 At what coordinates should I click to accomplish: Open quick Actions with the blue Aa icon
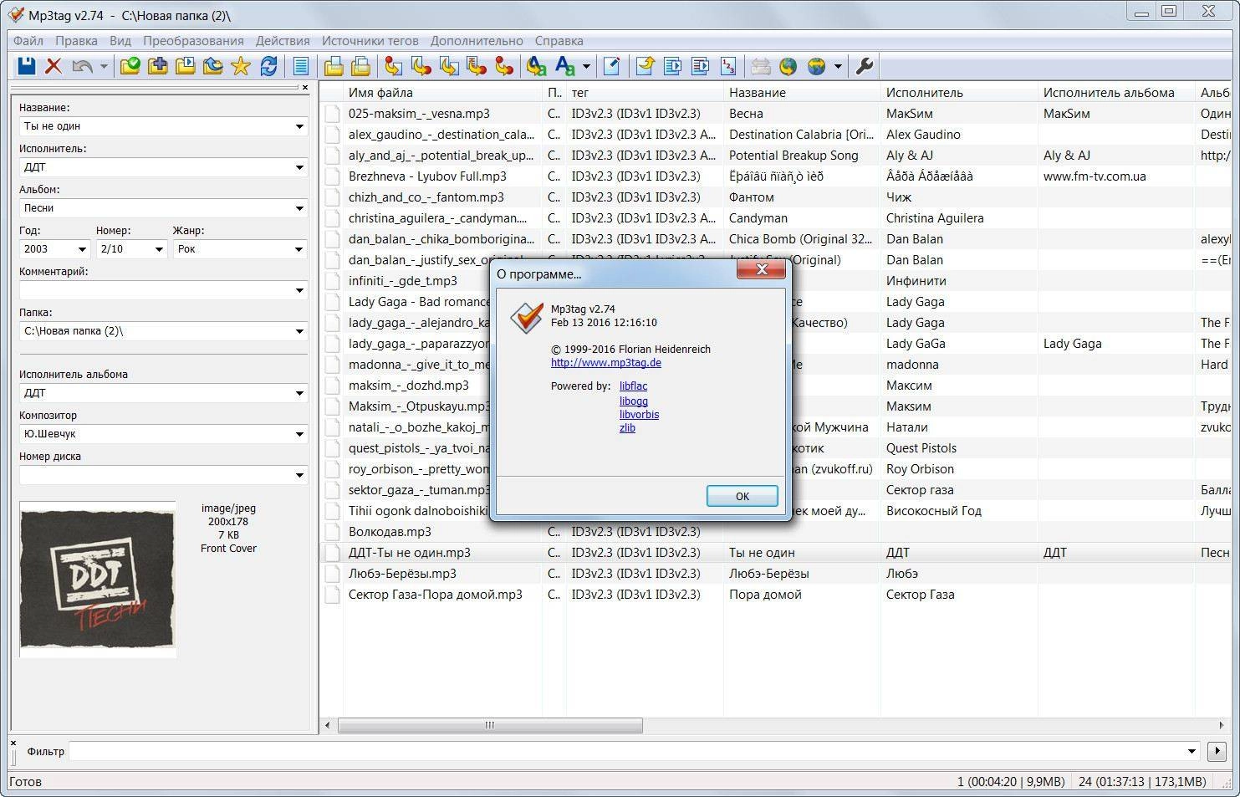(x=566, y=66)
